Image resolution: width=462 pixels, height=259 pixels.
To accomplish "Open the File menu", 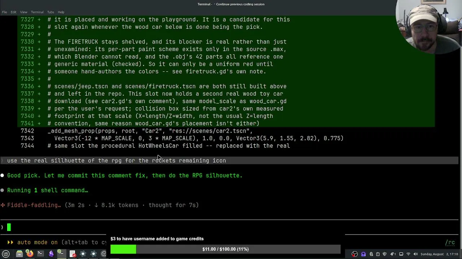I will 4,12.
